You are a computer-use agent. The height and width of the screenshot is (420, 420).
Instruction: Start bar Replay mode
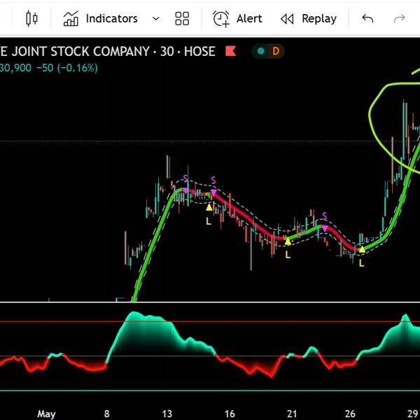point(308,19)
